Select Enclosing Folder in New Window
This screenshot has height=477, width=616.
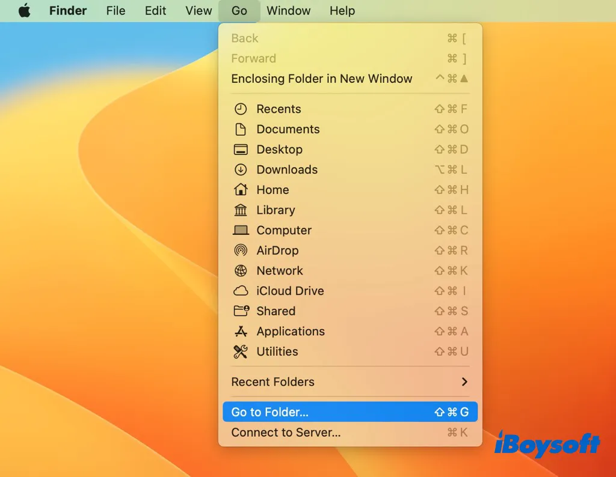[322, 79]
